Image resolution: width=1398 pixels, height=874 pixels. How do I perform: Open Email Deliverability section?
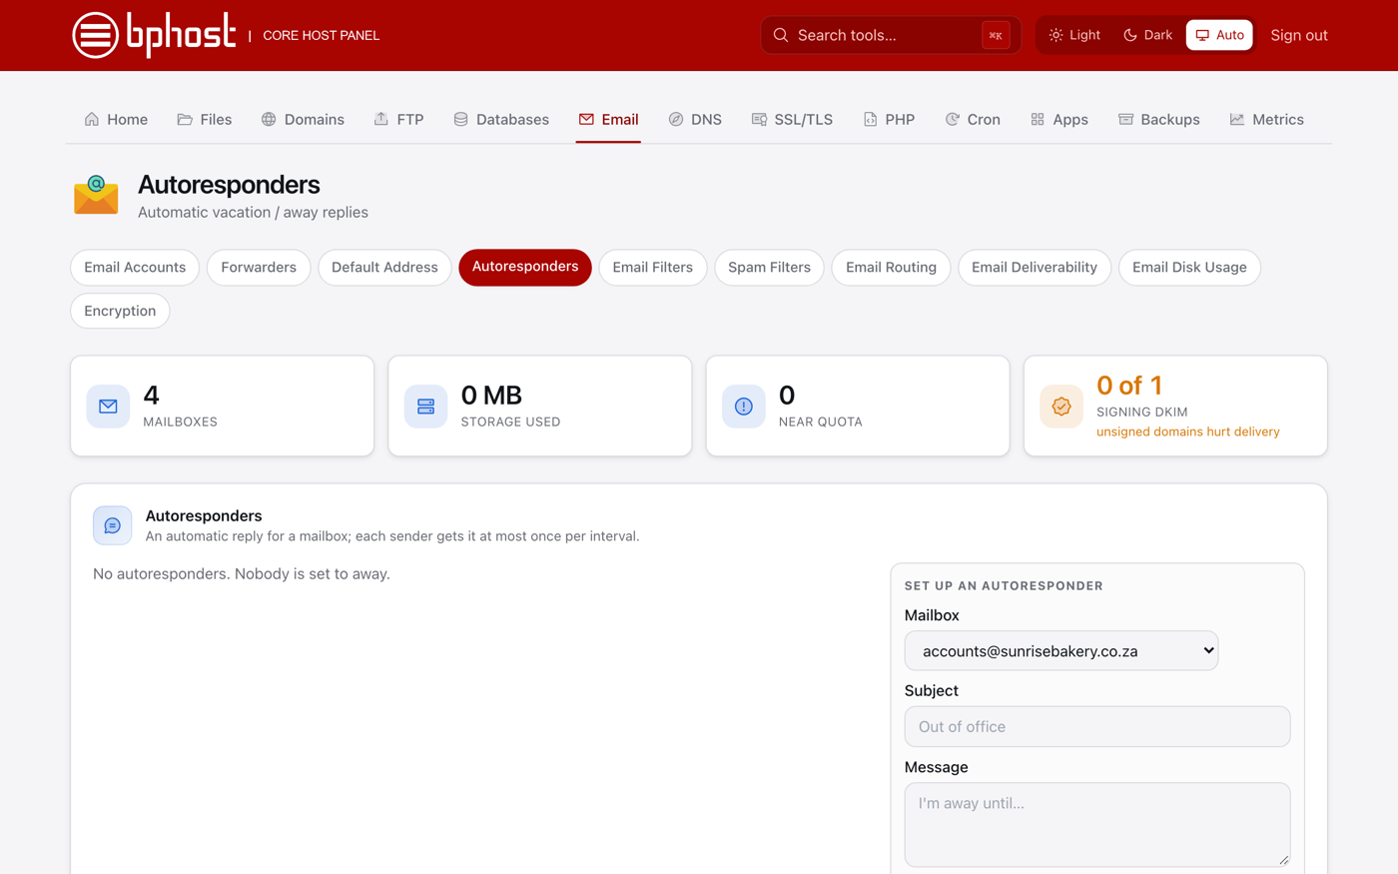click(x=1035, y=267)
